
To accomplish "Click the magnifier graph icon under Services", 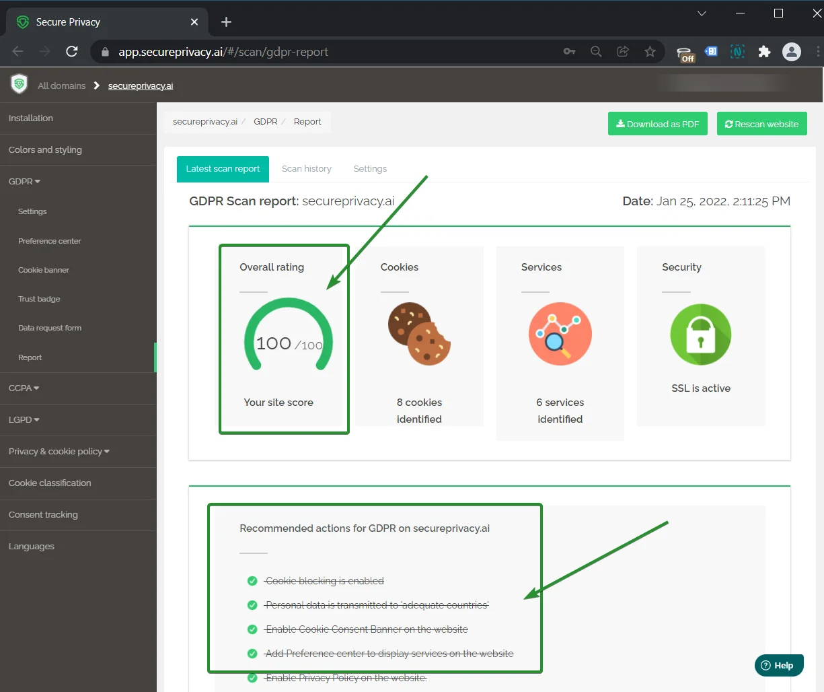I will tap(560, 333).
